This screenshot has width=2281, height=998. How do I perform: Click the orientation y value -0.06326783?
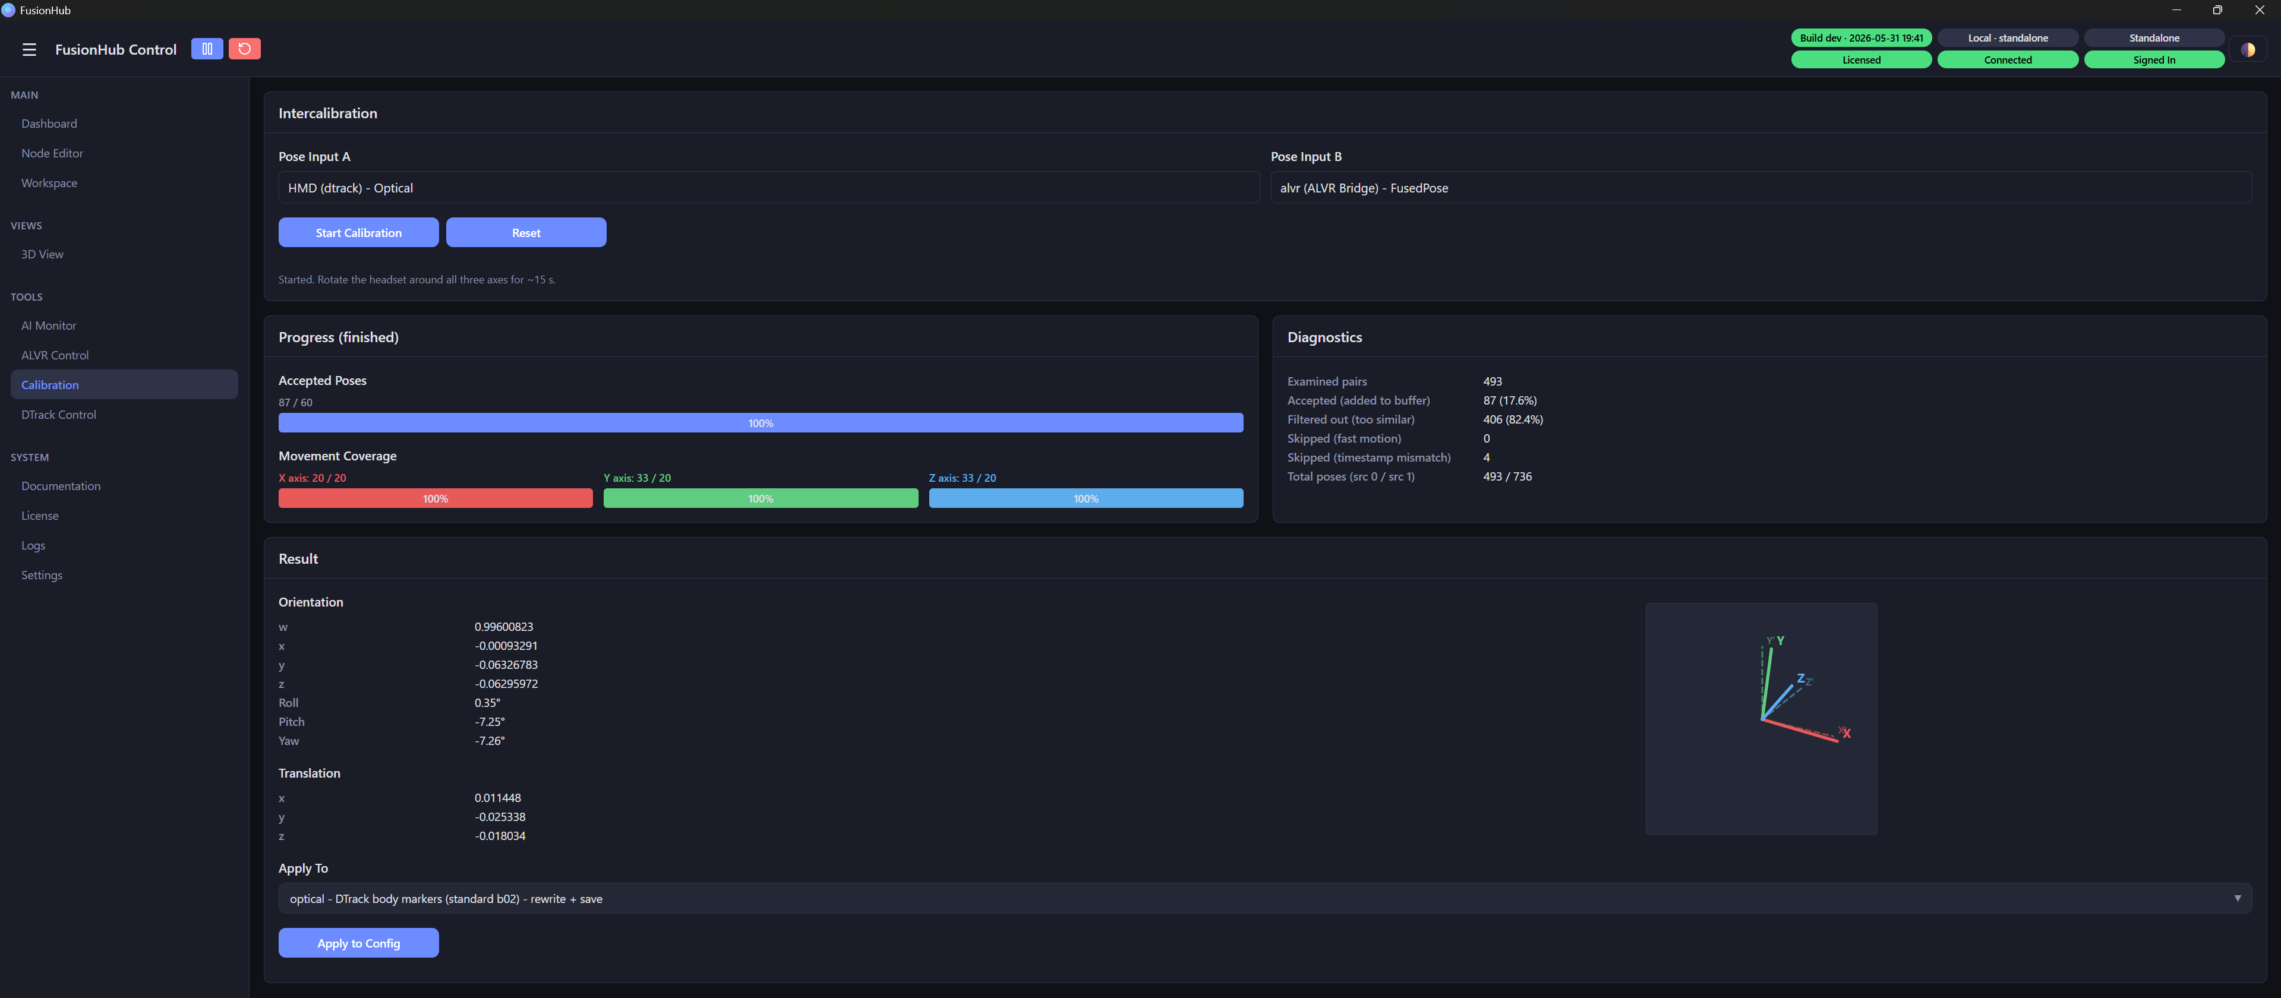pos(506,665)
